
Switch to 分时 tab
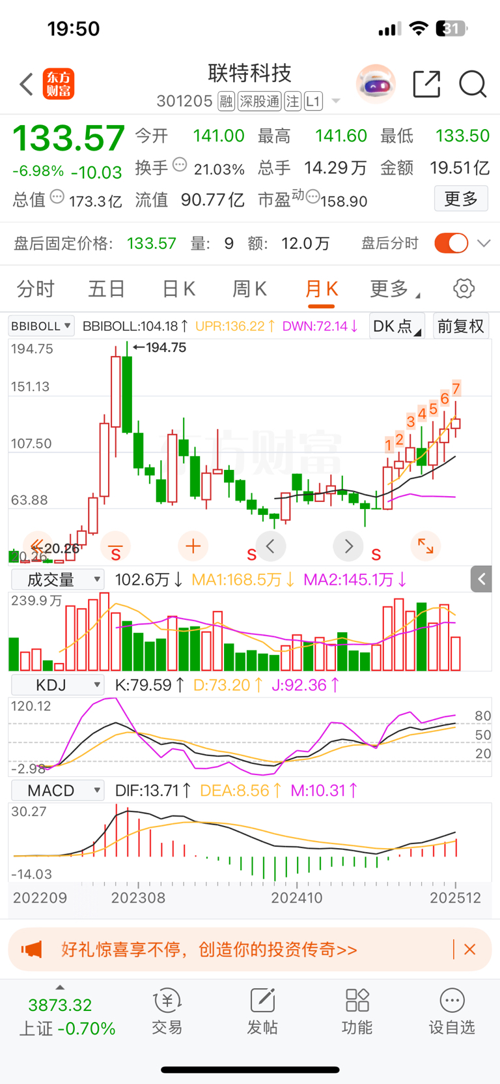click(x=35, y=288)
